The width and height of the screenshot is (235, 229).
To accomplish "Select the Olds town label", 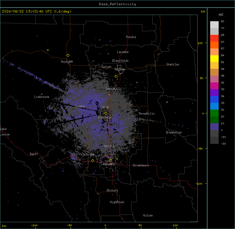I will click(x=106, y=107).
